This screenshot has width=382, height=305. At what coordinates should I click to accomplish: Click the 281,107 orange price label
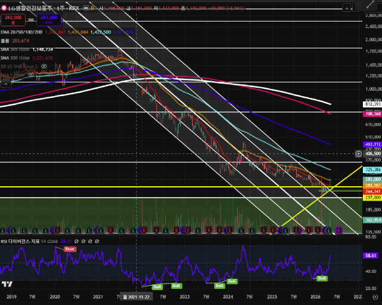pyautogui.click(x=372, y=186)
